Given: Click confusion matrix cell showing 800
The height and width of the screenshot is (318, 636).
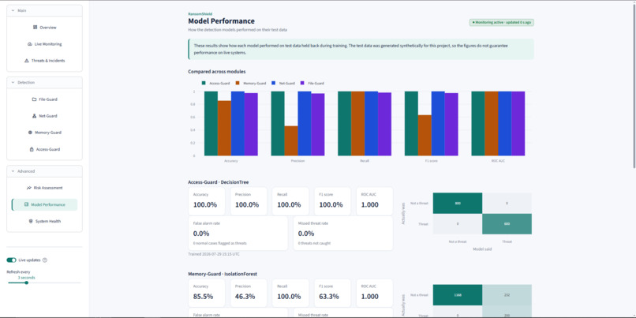Looking at the screenshot, I should (x=458, y=204).
